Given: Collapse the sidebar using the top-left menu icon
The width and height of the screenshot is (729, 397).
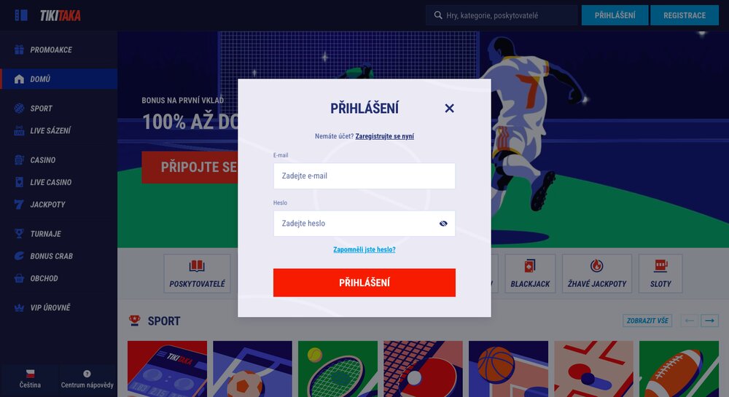Looking at the screenshot, I should point(21,15).
